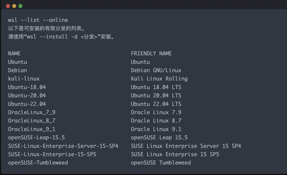Screen dimensions: 287x175
Task: Click the "Debian GNU/Linux" friendly name
Action: coord(156,70)
